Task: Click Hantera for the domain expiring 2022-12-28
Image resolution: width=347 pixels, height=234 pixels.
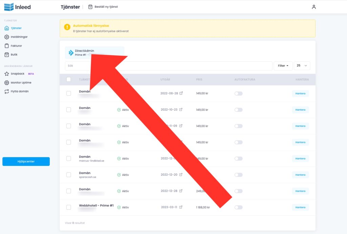Action: [x=300, y=191]
